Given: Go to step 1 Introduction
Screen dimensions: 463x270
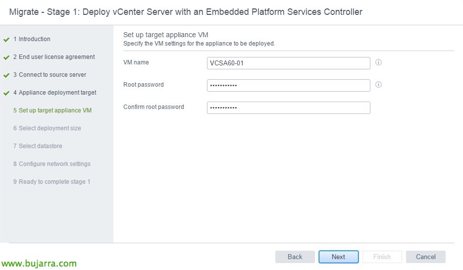Looking at the screenshot, I should click(32, 39).
